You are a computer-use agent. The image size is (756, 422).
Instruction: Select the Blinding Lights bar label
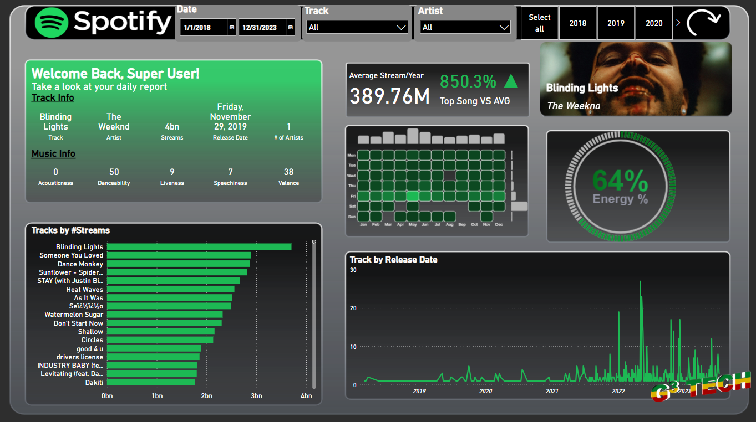click(x=79, y=247)
